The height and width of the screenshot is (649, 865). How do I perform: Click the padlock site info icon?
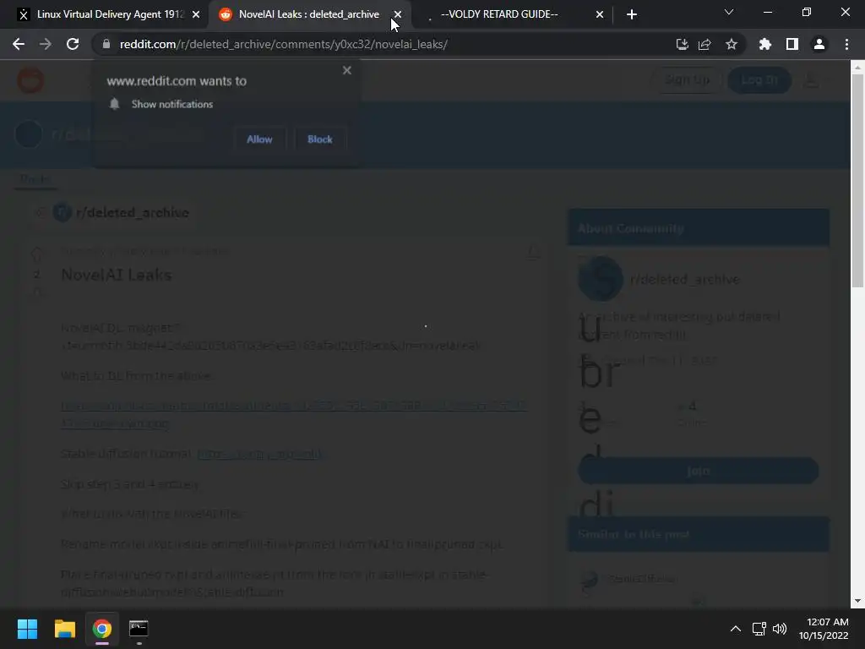(x=106, y=44)
